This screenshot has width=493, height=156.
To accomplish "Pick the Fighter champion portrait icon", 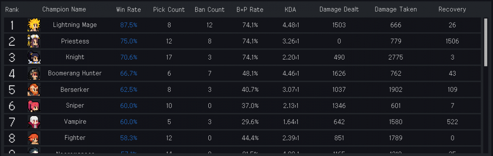I will 34,138.
